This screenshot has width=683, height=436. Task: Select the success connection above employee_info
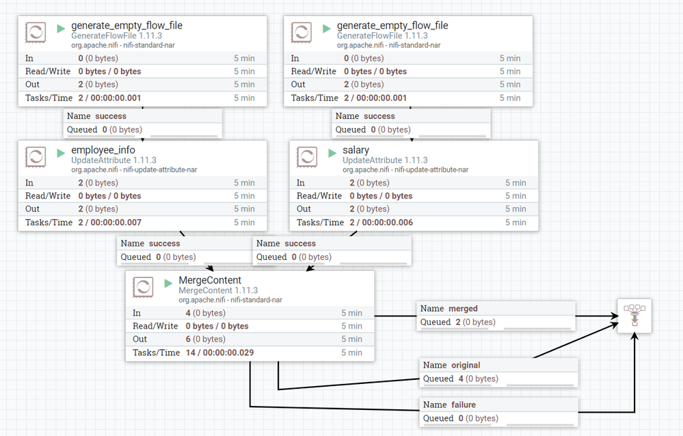tap(143, 123)
